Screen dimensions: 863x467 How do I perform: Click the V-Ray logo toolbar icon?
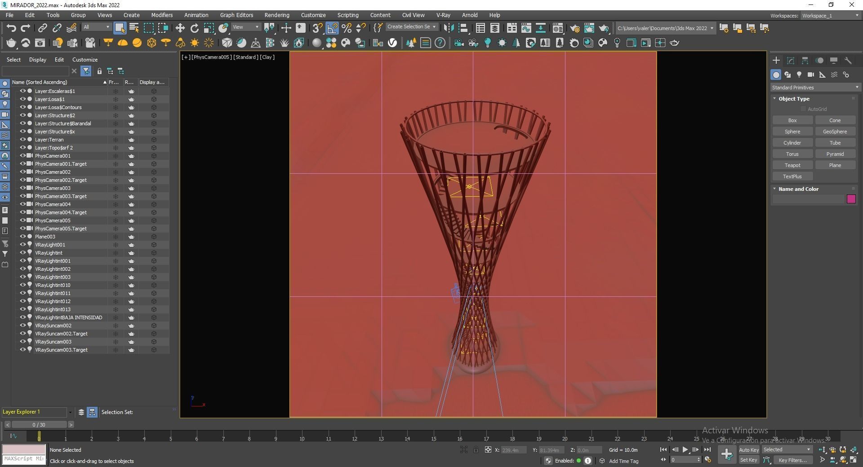[x=392, y=43]
